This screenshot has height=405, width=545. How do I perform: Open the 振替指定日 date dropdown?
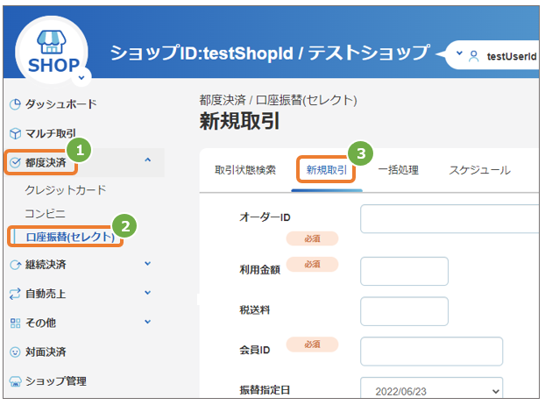(x=431, y=388)
